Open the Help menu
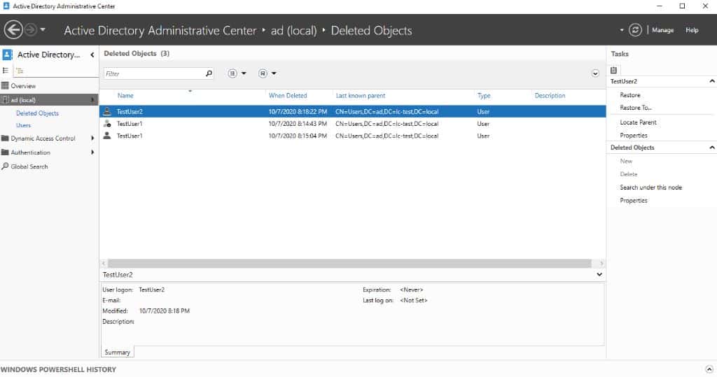The image size is (717, 377). [692, 30]
